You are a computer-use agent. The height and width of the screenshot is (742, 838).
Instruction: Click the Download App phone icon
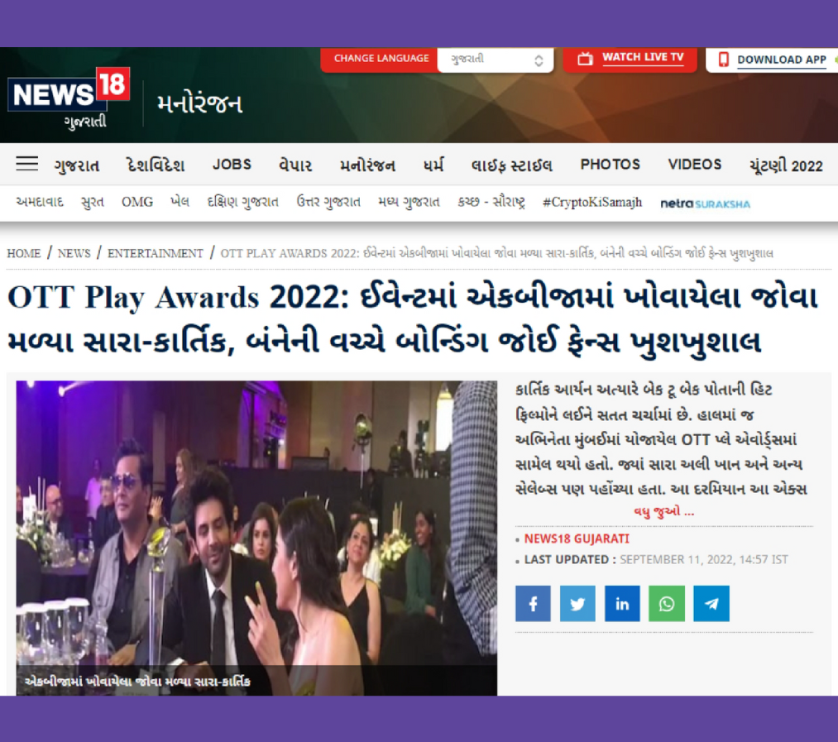tap(724, 60)
